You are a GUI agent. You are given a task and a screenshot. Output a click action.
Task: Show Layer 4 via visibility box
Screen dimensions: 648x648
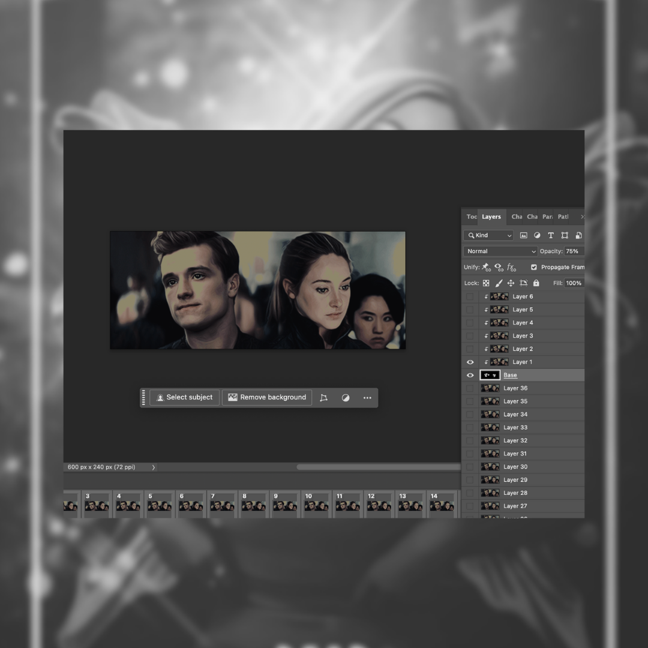(x=470, y=323)
